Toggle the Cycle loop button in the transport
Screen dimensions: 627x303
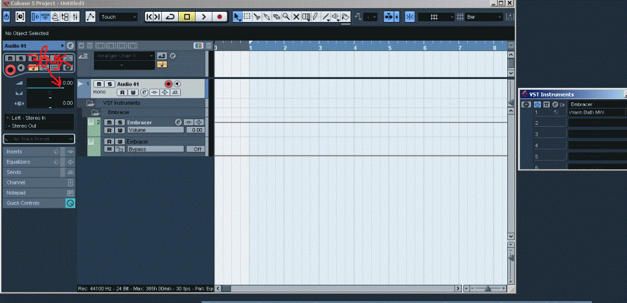click(x=171, y=17)
